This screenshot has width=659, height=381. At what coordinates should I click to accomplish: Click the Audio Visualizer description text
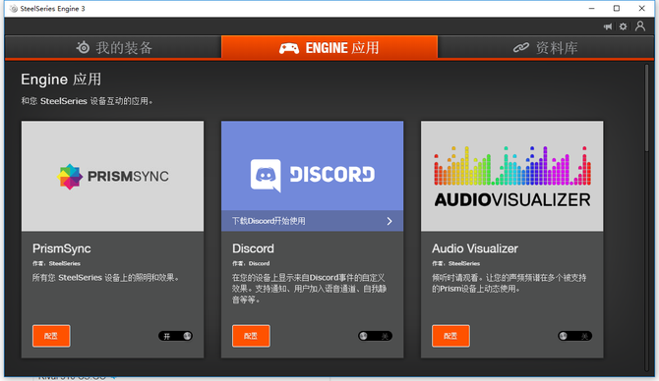coord(509,283)
